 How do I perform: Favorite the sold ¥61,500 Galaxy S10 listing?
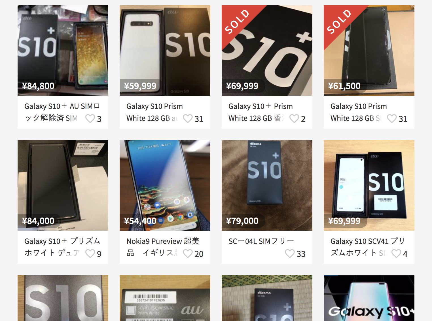coord(392,119)
